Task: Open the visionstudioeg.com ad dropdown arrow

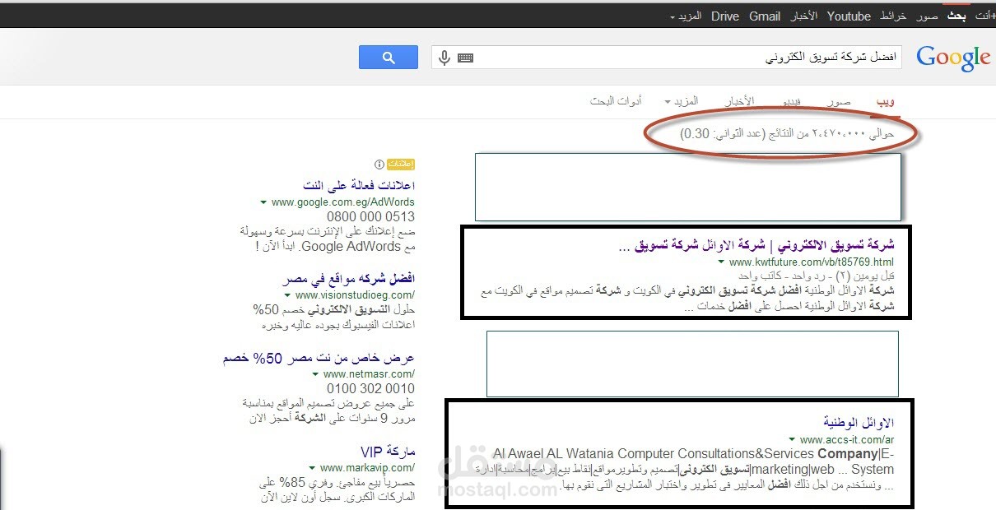Action: point(287,295)
